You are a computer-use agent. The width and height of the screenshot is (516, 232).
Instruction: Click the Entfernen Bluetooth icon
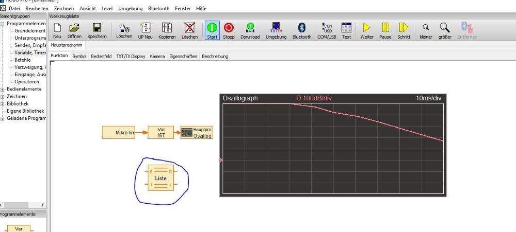pos(467,31)
